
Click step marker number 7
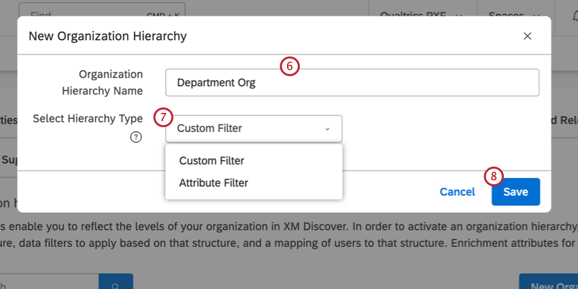[163, 117]
